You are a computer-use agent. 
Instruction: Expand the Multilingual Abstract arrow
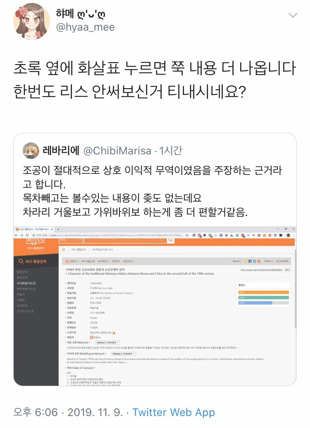point(105,354)
